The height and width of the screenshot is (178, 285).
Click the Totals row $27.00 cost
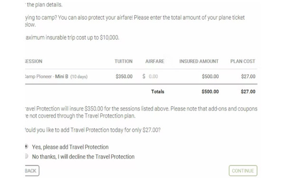click(x=248, y=91)
